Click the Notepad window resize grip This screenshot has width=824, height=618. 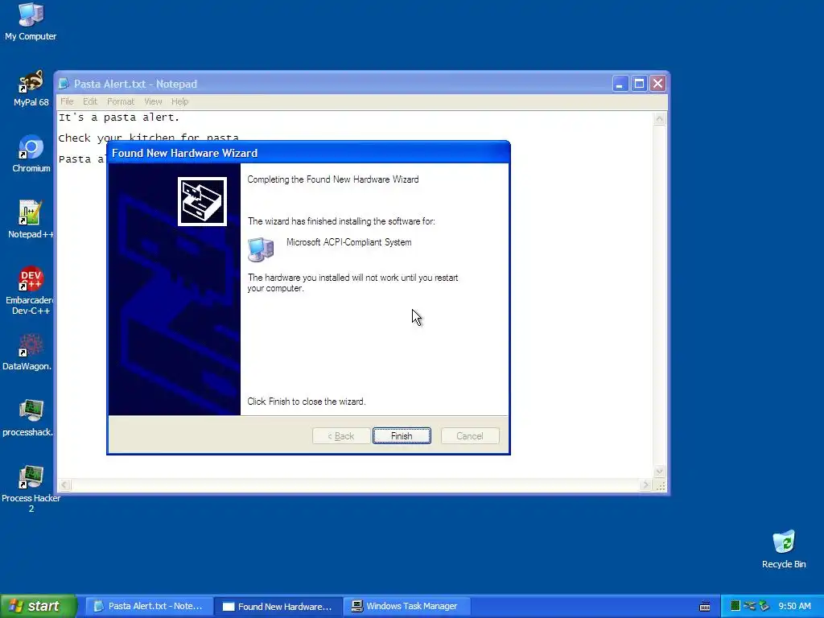(660, 485)
